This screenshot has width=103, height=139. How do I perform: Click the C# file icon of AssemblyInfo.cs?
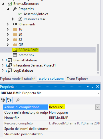click(x=20, y=14)
